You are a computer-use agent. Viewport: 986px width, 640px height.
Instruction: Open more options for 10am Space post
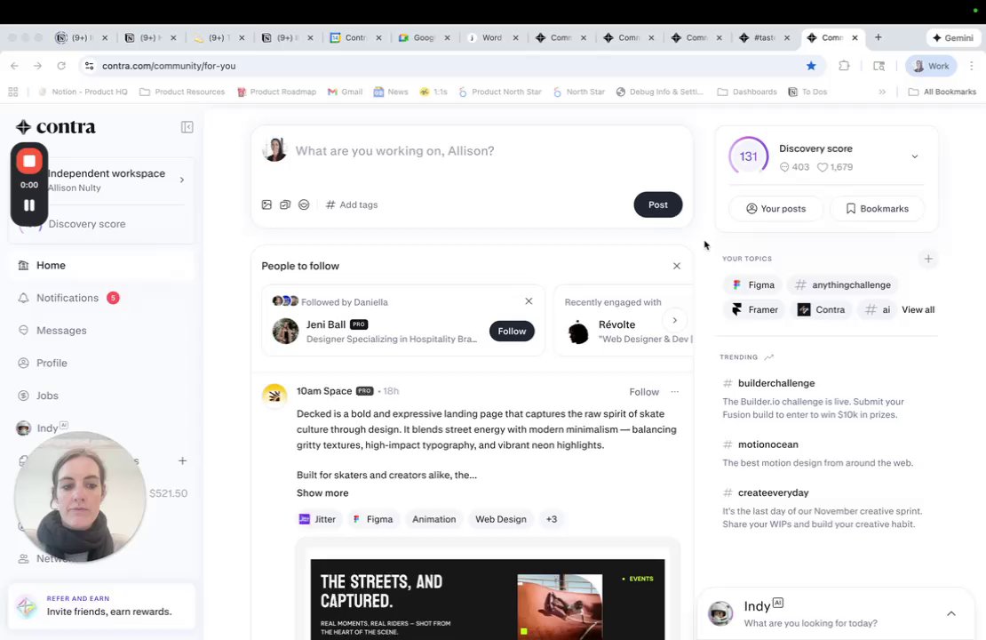point(675,392)
